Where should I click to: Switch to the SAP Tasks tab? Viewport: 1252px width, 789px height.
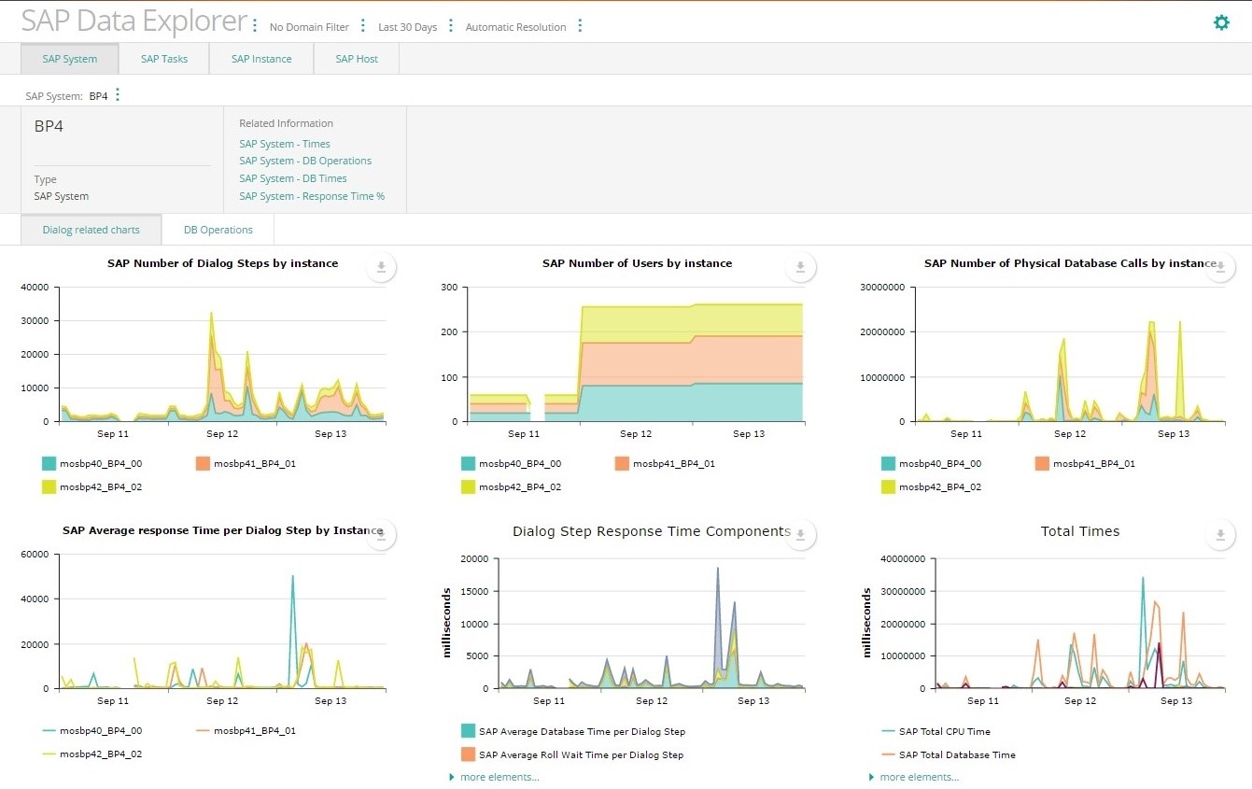tap(164, 59)
